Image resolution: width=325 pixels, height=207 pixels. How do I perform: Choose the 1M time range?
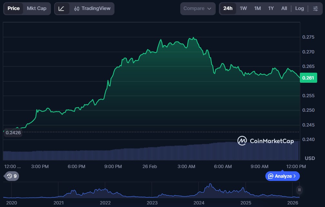(x=257, y=8)
